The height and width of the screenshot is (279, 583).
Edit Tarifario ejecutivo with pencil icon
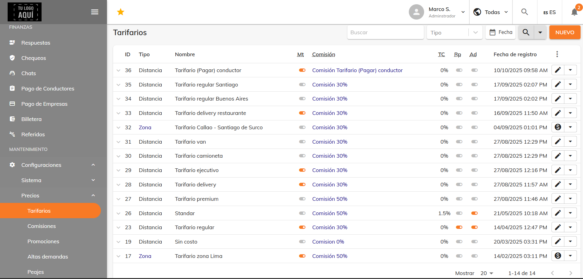pyautogui.click(x=558, y=170)
